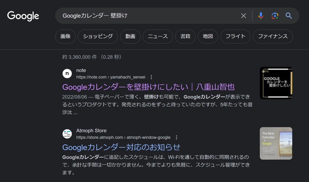Submit search with the magnifying glass icon
The height and width of the screenshot is (182, 309).
(289, 16)
